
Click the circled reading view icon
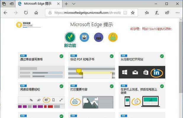pyautogui.click(x=46, y=100)
